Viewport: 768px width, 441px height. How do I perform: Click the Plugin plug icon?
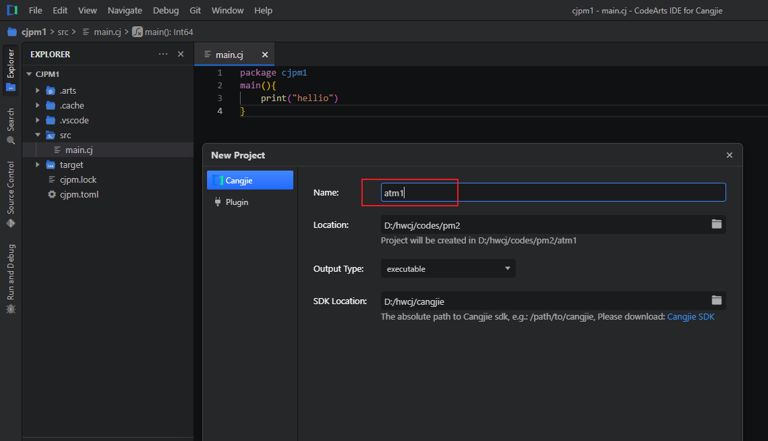pyautogui.click(x=218, y=202)
